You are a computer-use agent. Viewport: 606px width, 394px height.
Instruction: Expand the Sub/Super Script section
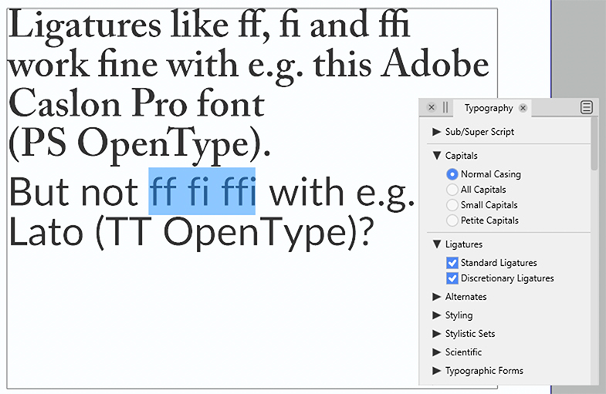[x=437, y=132]
